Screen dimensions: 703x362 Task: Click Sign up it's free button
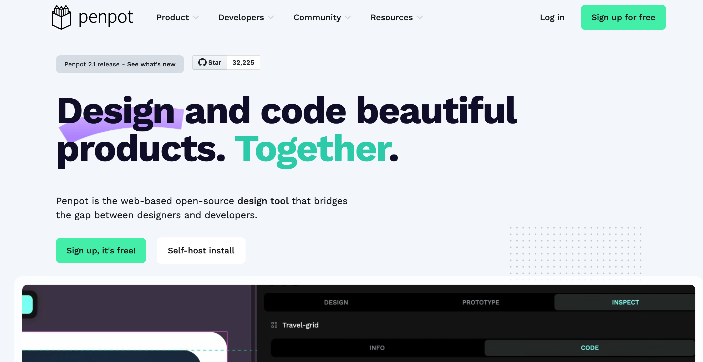(x=101, y=250)
